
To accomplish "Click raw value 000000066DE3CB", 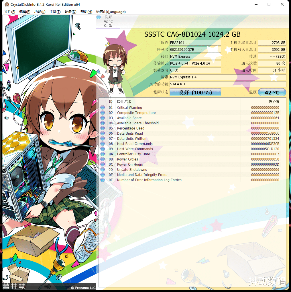I will click(265, 144).
